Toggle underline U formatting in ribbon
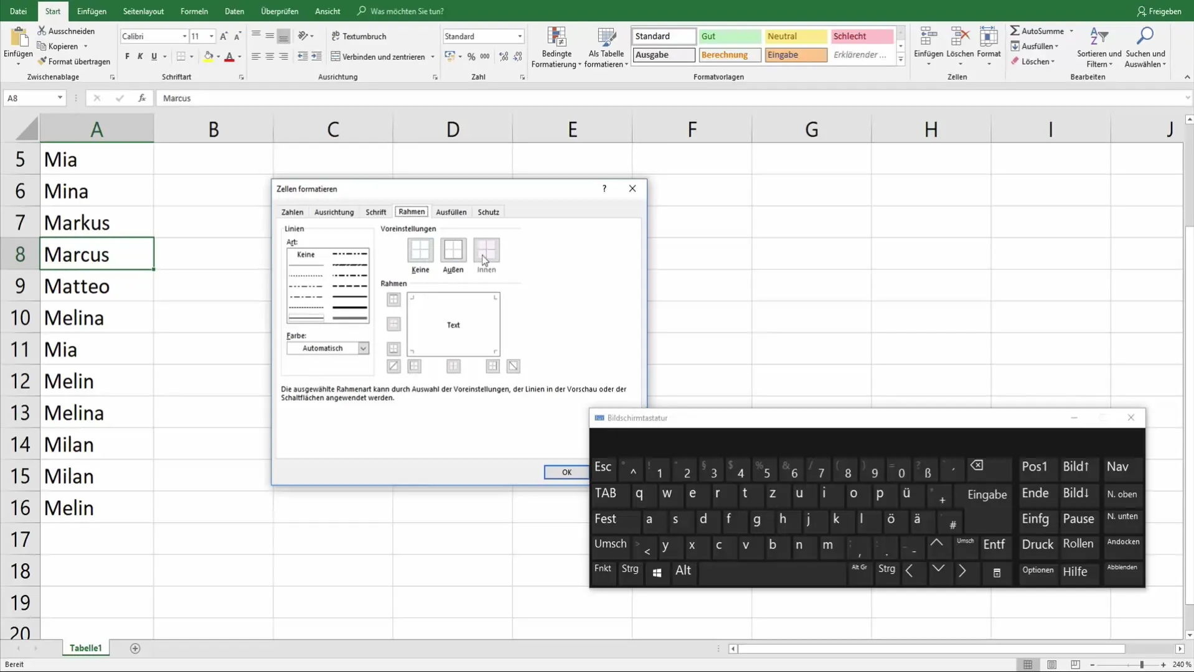The height and width of the screenshot is (672, 1194). click(x=154, y=57)
